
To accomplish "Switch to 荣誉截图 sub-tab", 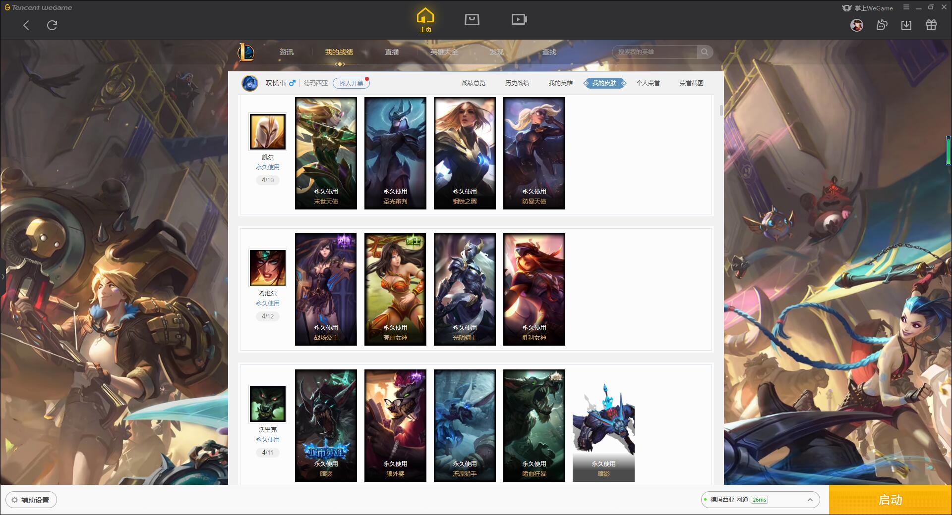I will click(x=692, y=83).
